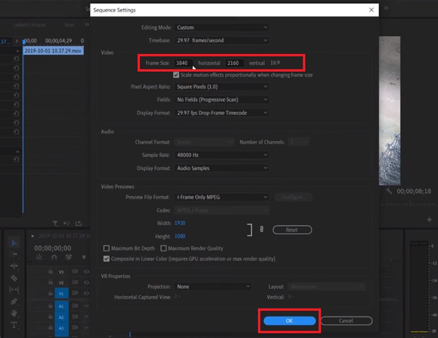Toggle the timeline Snap magnet icon
The height and width of the screenshot is (338, 438).
tap(54, 257)
